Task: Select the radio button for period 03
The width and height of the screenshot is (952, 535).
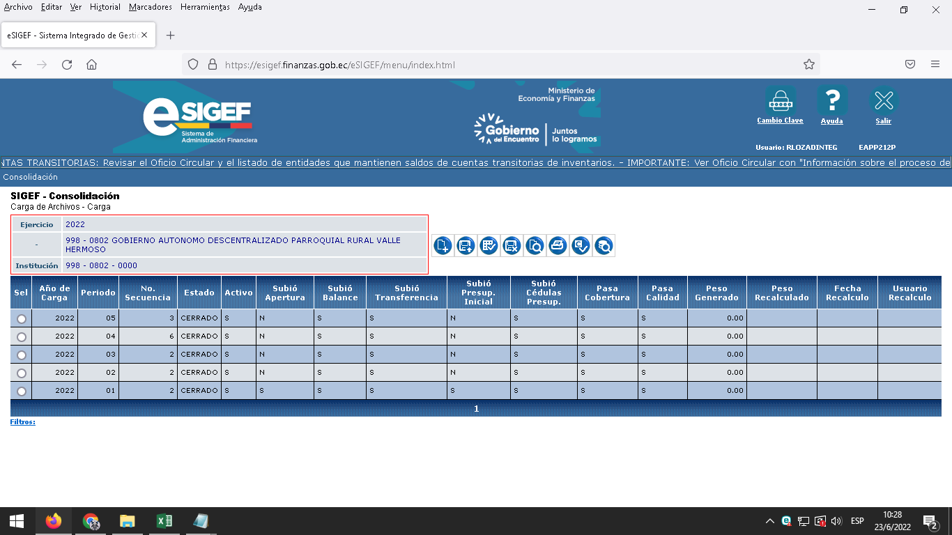Action: pos(22,355)
